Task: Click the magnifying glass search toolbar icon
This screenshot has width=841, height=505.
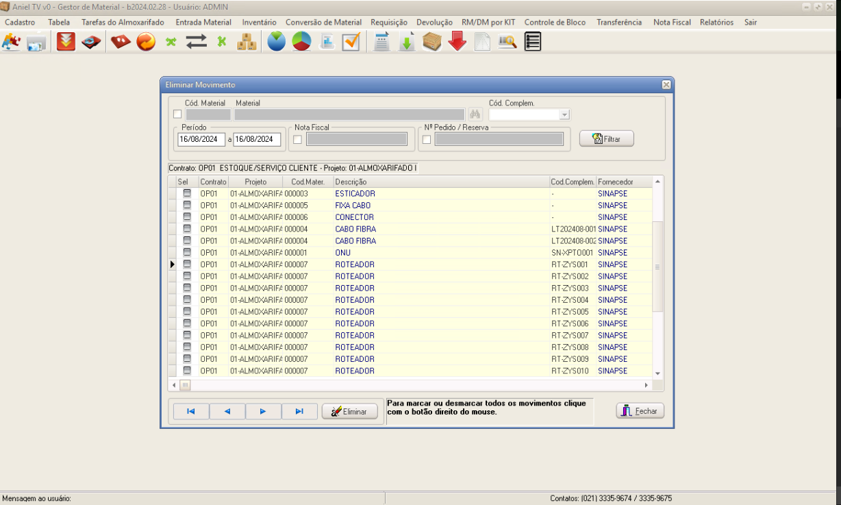Action: (x=507, y=42)
